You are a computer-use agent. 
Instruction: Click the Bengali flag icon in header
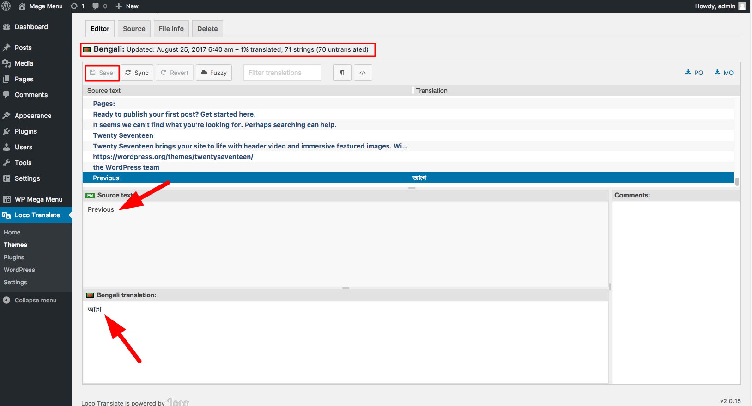87,49
